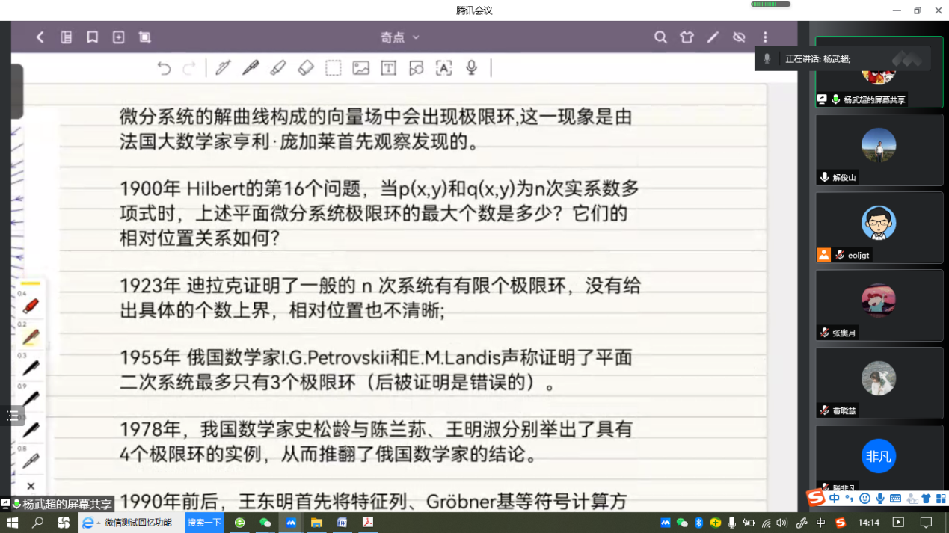Open the audio recording microphone tool
The width and height of the screenshot is (949, 533).
[472, 68]
